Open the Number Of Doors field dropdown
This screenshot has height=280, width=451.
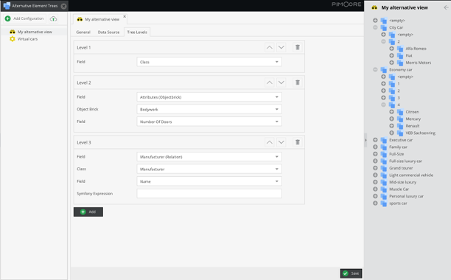coord(209,122)
